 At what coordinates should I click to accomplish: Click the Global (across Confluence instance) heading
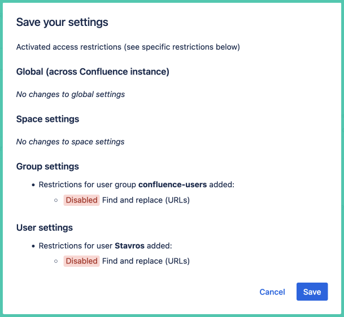click(x=93, y=72)
